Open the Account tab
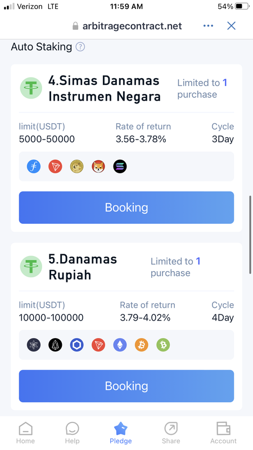 (223, 433)
